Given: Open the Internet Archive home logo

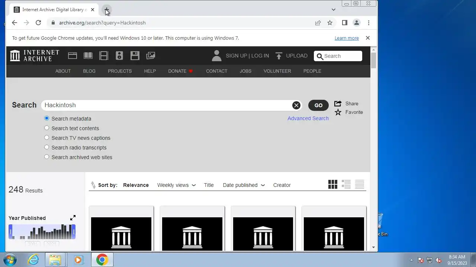Looking at the screenshot, I should coord(35,56).
